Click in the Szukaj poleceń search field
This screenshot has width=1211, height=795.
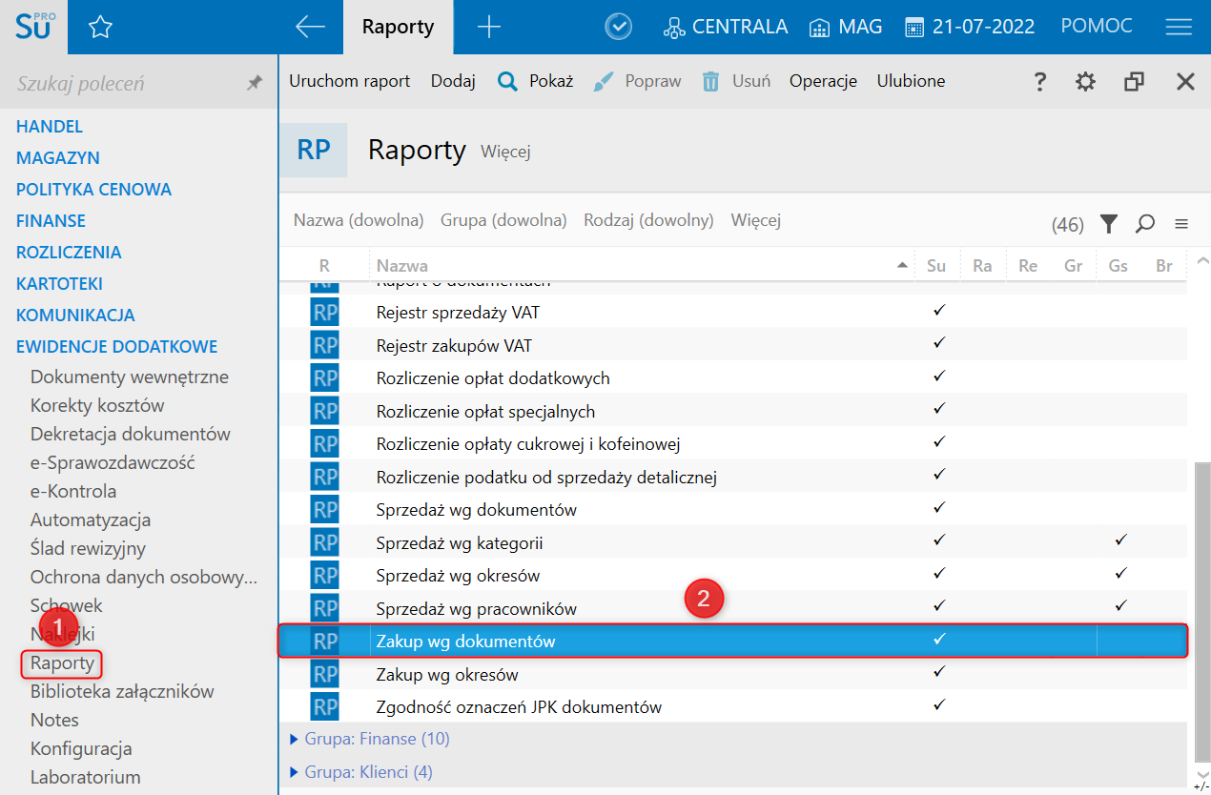(x=124, y=84)
